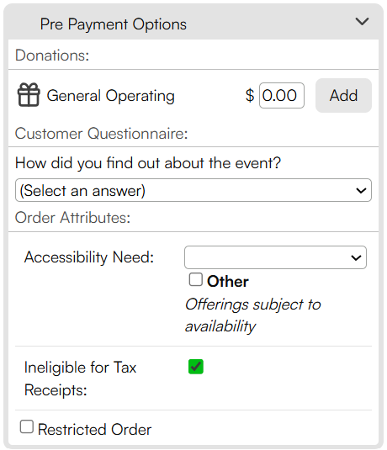Focus the donation amount 0.00 field
Viewport: 387px width, 450px height.
point(282,96)
